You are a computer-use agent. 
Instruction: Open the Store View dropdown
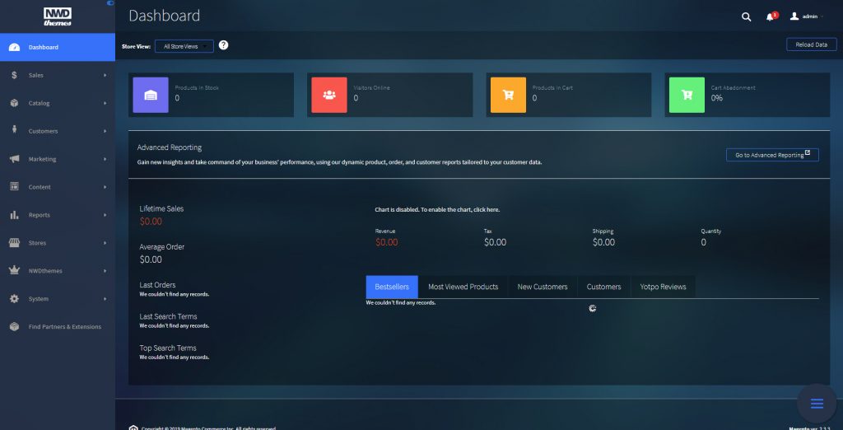coord(184,46)
